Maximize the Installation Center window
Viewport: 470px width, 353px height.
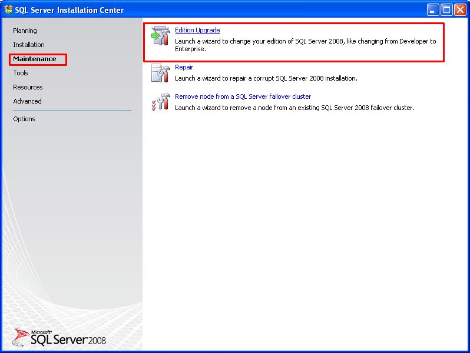[x=446, y=10]
